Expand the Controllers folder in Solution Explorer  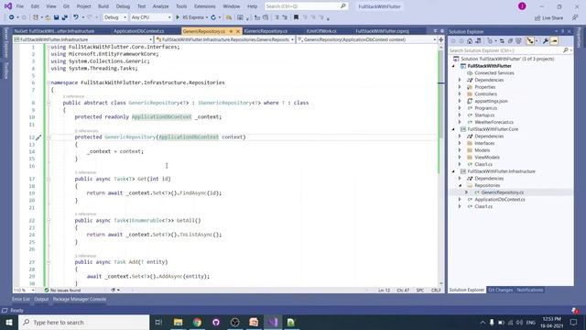(460, 94)
